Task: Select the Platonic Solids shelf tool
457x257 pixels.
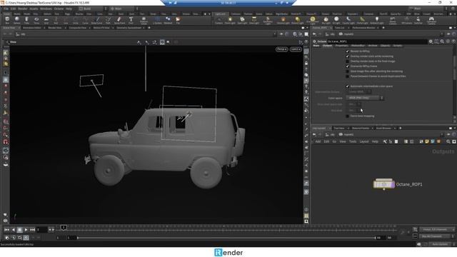Action: [144, 21]
